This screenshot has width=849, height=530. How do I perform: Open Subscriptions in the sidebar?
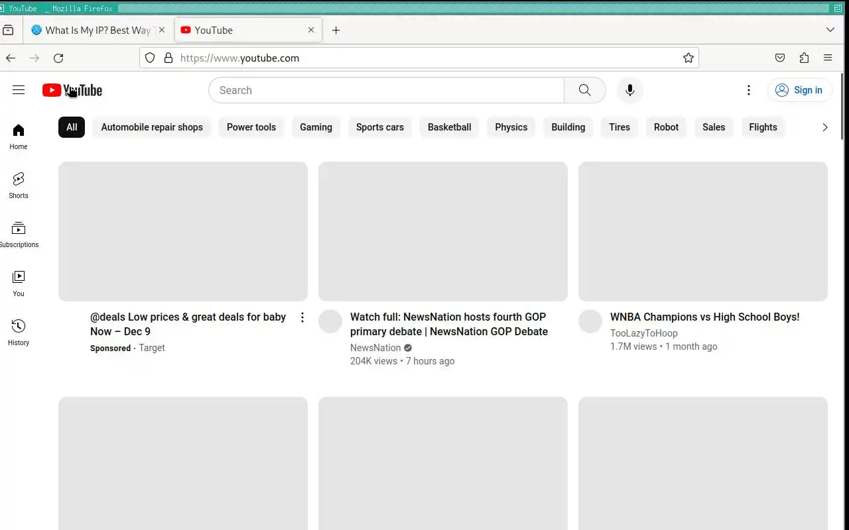[19, 235]
